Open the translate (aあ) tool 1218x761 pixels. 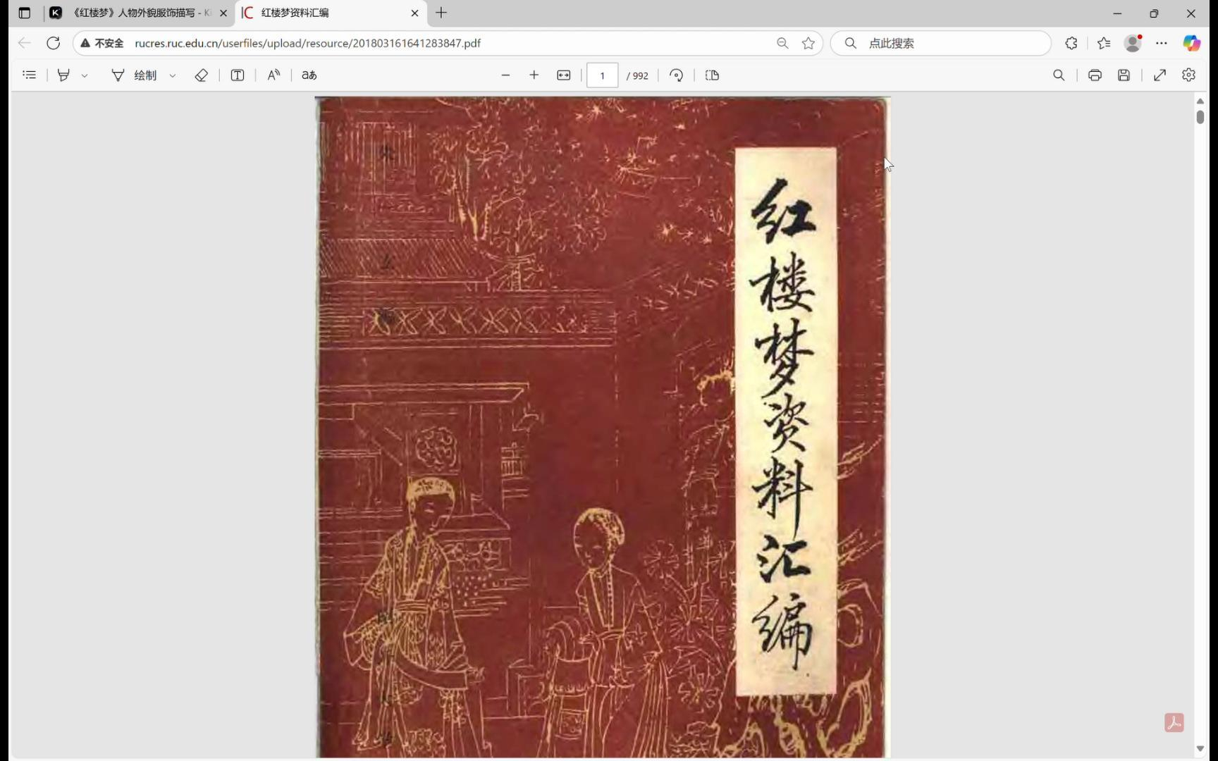pos(309,75)
